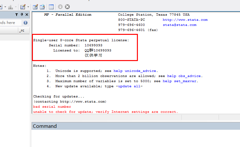Click the 'unable to check for update' message
Viewport: 240px width, 147px height.
tap(106, 112)
